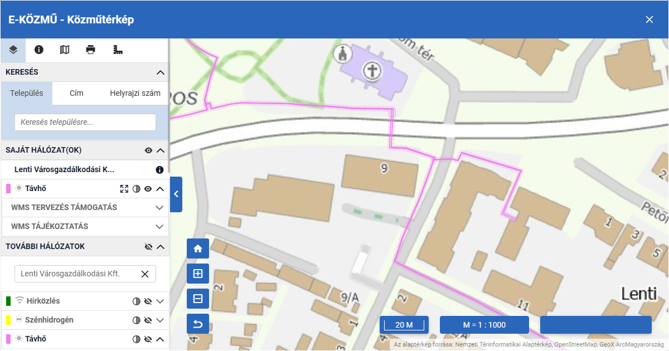
Task: Click the Hírközlés layer name
Action: 43,301
